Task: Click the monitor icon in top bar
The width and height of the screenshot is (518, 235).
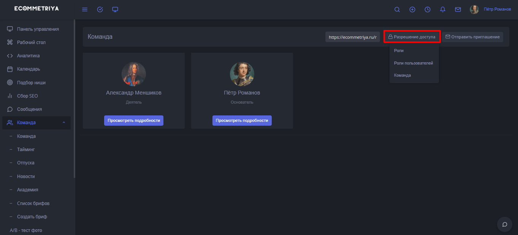Action: [x=115, y=9]
